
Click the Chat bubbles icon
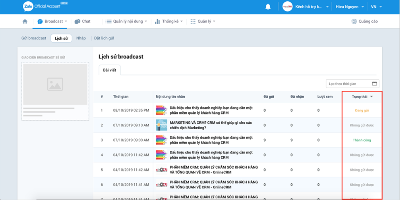coord(77,22)
